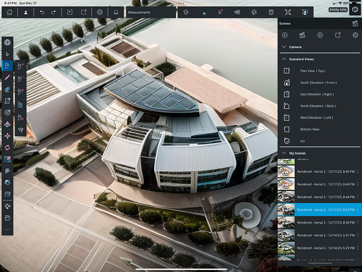The width and height of the screenshot is (362, 272).
Task: Open app settings gear in top toolbar
Action: [99, 12]
